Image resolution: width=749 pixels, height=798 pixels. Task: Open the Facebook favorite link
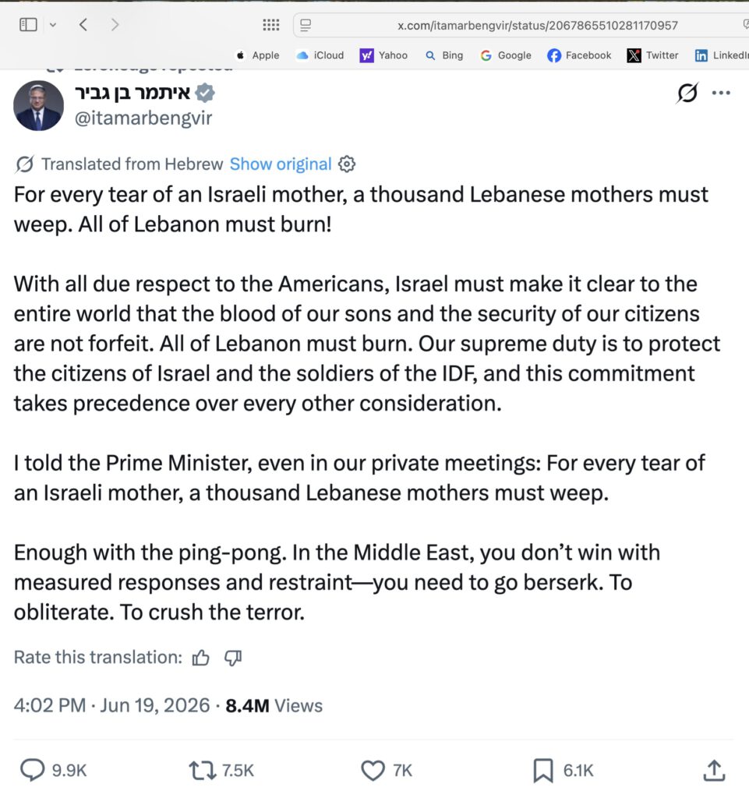point(579,55)
